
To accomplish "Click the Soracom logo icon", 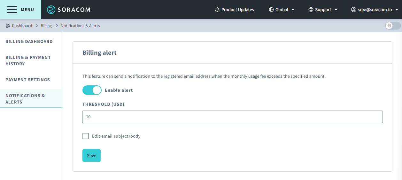I will (51, 10).
